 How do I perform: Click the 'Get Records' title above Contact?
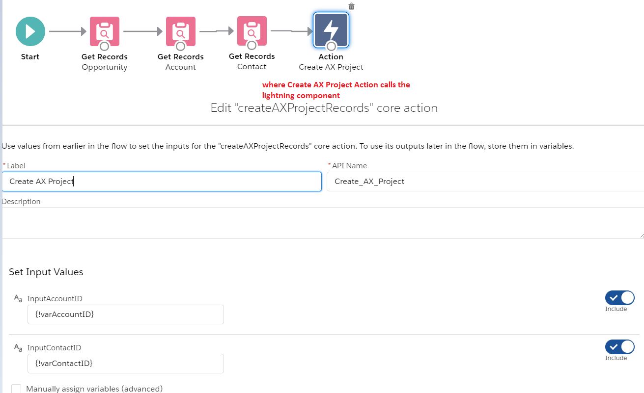[x=252, y=56]
